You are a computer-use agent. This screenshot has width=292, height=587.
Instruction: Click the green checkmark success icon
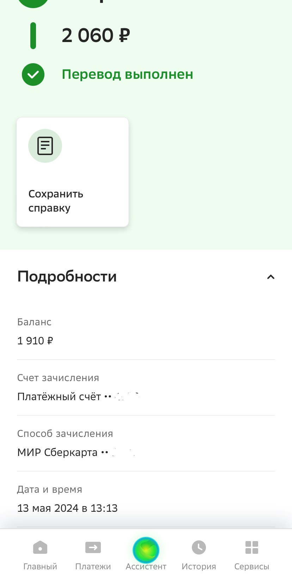click(33, 75)
